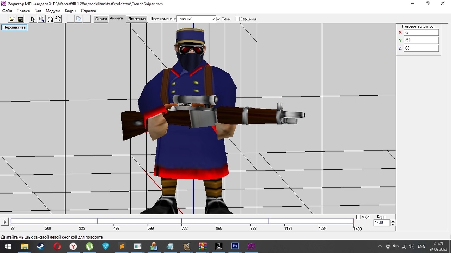Select the magnifier zoom tool
This screenshot has width=451, height=253.
coord(42,19)
